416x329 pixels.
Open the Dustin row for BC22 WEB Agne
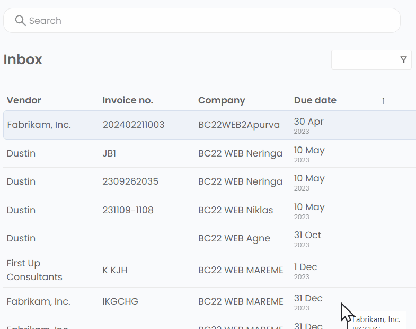tap(210, 238)
